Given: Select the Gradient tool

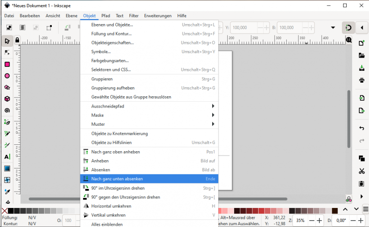Looking at the screenshot, I should (7, 168).
